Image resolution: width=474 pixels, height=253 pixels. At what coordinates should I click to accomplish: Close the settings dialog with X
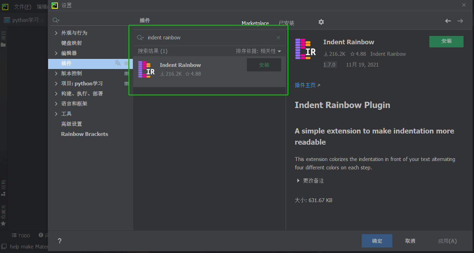tap(464, 5)
